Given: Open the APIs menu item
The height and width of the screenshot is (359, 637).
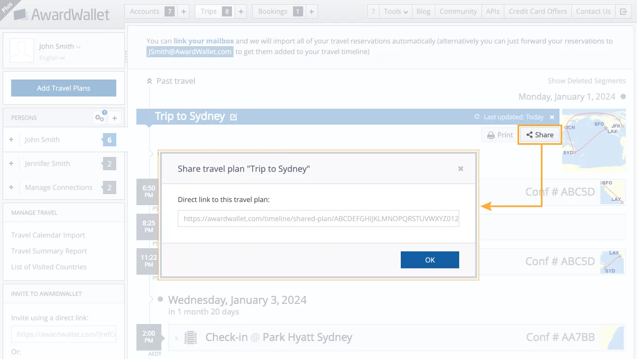Looking at the screenshot, I should pyautogui.click(x=493, y=11).
